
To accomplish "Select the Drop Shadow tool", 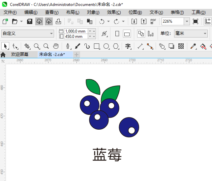I will (x=171, y=46).
